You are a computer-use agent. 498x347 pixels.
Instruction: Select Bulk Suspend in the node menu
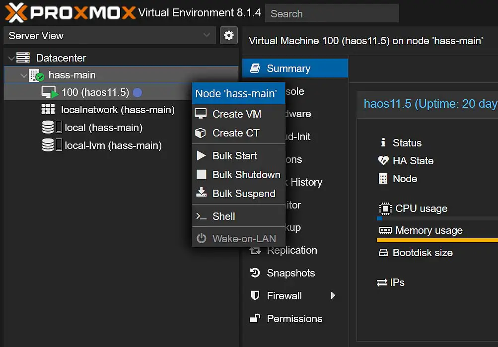point(238,193)
